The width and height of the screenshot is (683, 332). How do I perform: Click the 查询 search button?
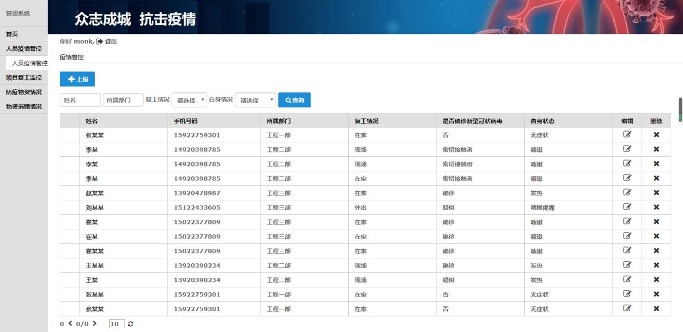point(294,100)
